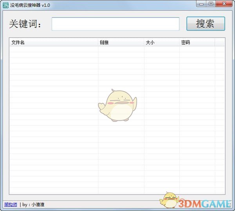
Task: Click the 搜索 search button
Action: [206, 24]
